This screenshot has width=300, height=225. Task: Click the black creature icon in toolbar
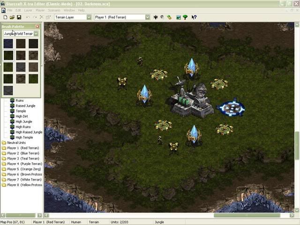156,17
